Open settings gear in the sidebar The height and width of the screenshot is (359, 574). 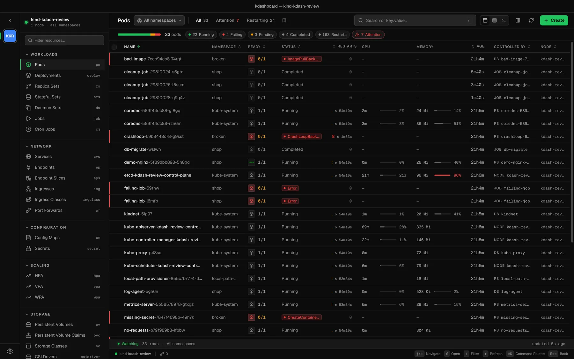pyautogui.click(x=10, y=351)
